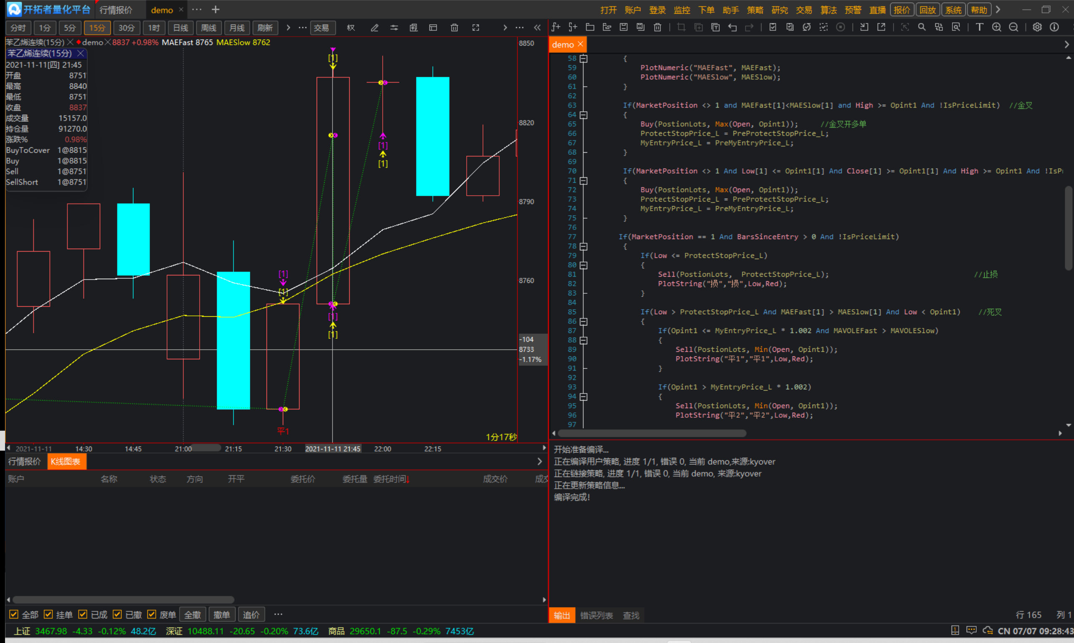Click the save all icon in editor toolbar

tap(641, 27)
